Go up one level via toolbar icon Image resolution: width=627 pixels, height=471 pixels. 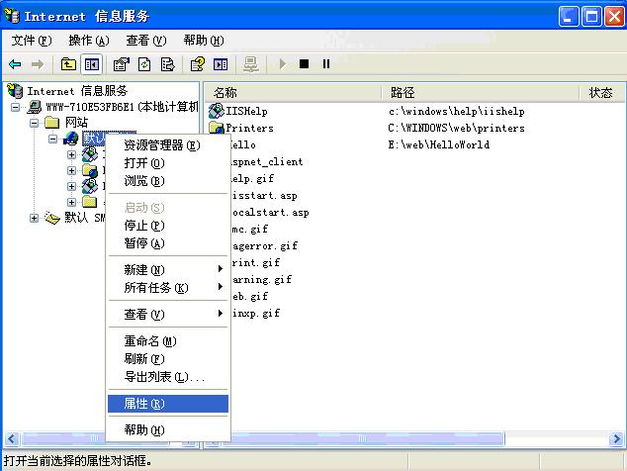click(68, 64)
